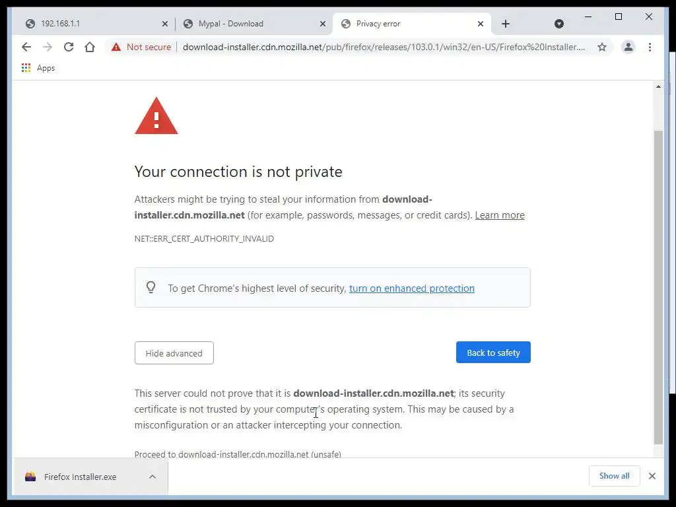Click the Back to safety button

[x=493, y=353]
